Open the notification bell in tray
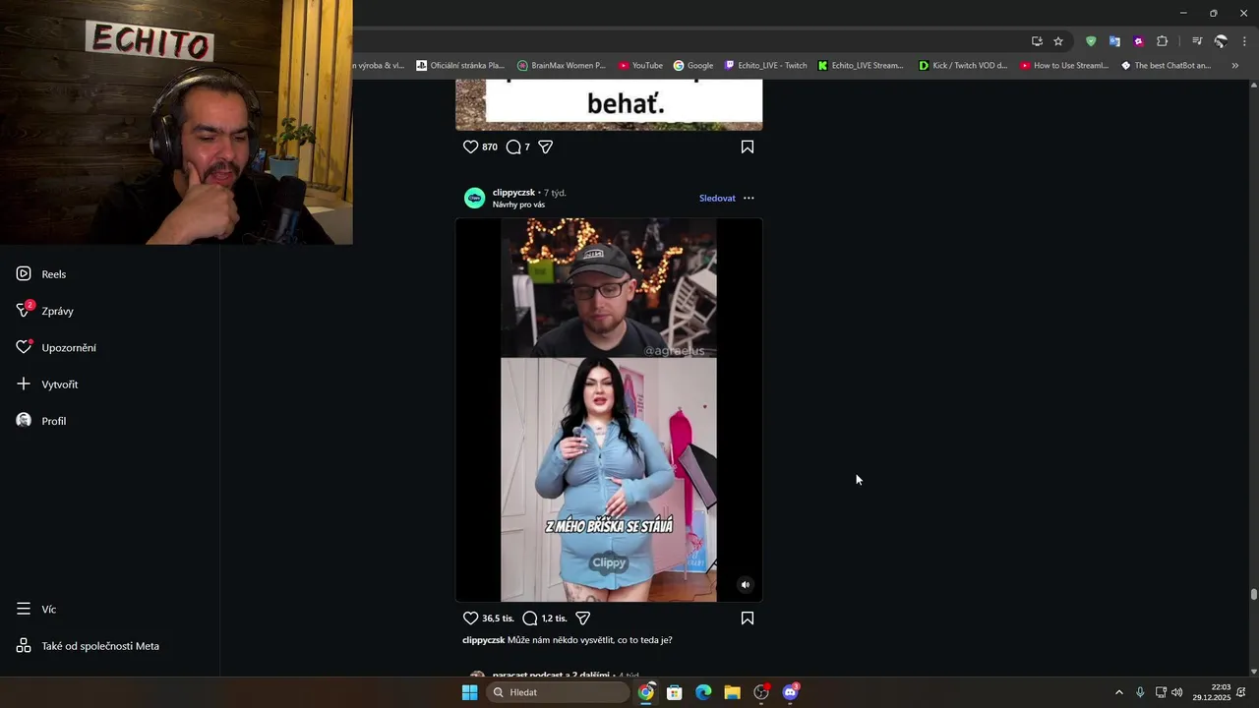Image resolution: width=1259 pixels, height=708 pixels. pyautogui.click(x=1241, y=692)
